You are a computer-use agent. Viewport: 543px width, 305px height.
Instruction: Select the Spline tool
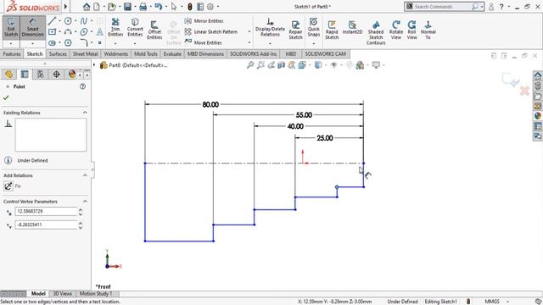pyautogui.click(x=84, y=21)
